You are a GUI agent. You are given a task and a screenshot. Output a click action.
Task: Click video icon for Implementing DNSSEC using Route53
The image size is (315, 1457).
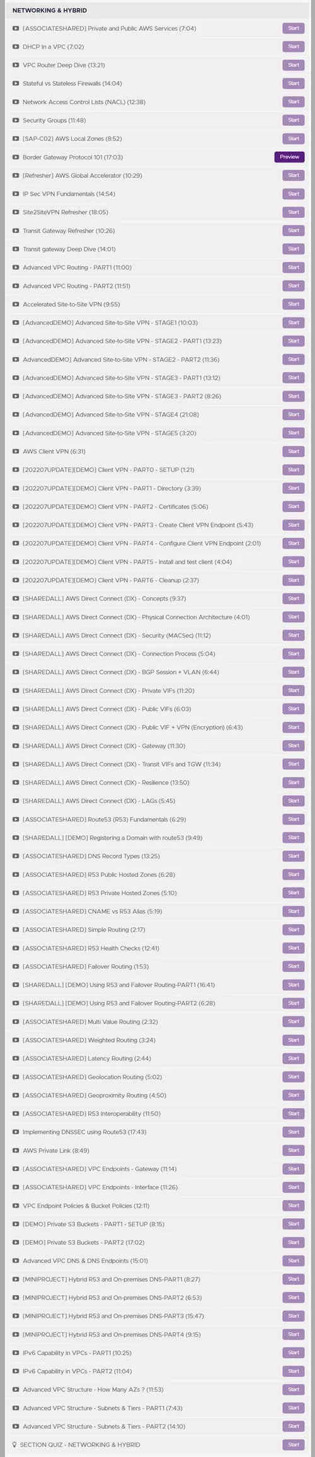tap(16, 1132)
